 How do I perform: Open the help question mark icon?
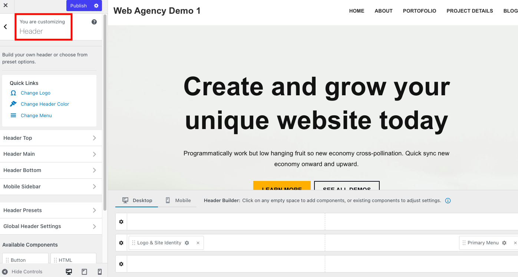pyautogui.click(x=94, y=22)
